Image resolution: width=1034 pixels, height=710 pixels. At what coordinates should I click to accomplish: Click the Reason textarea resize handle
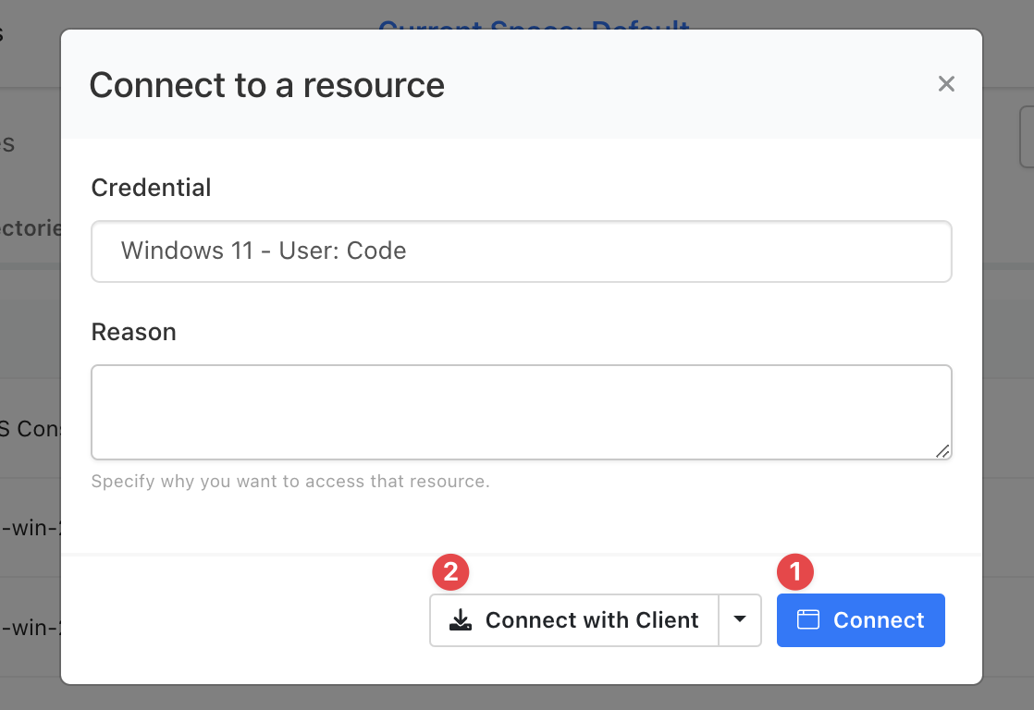942,450
